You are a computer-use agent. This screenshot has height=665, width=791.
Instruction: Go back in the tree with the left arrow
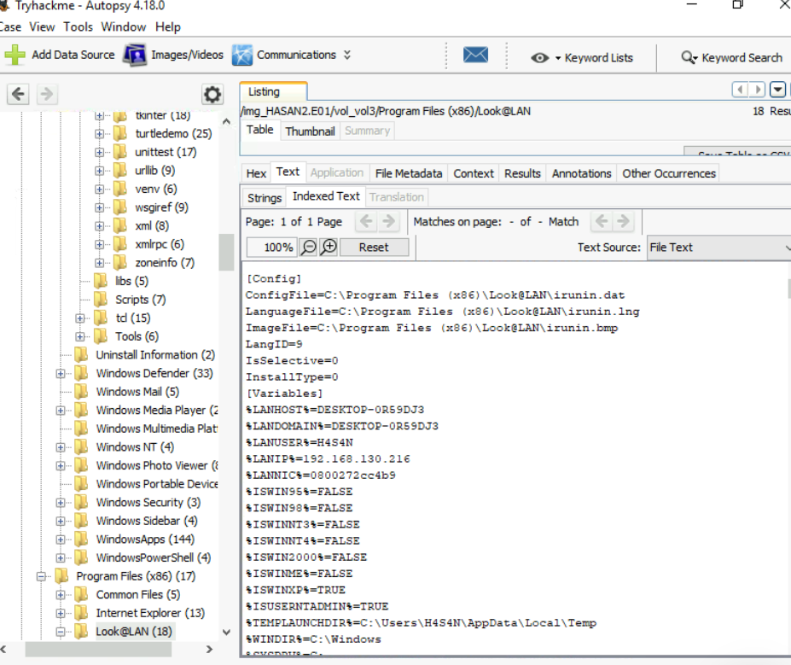[x=18, y=94]
